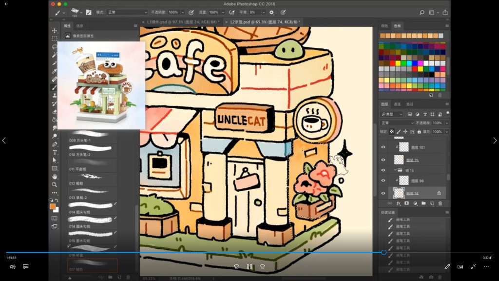Open brush smoothing options gear

point(271,12)
